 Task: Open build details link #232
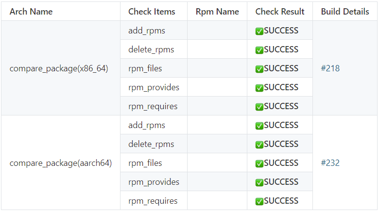pos(330,163)
